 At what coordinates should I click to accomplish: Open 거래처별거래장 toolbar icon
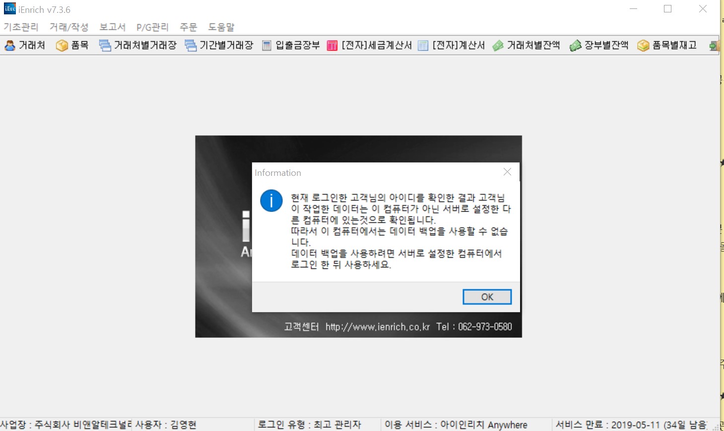click(105, 46)
